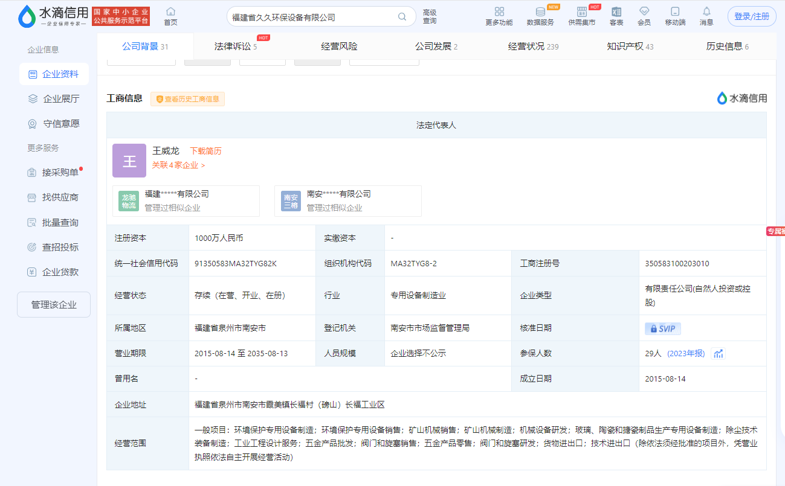Go to 首页 home icon
Image resolution: width=785 pixels, height=486 pixels.
tap(171, 11)
